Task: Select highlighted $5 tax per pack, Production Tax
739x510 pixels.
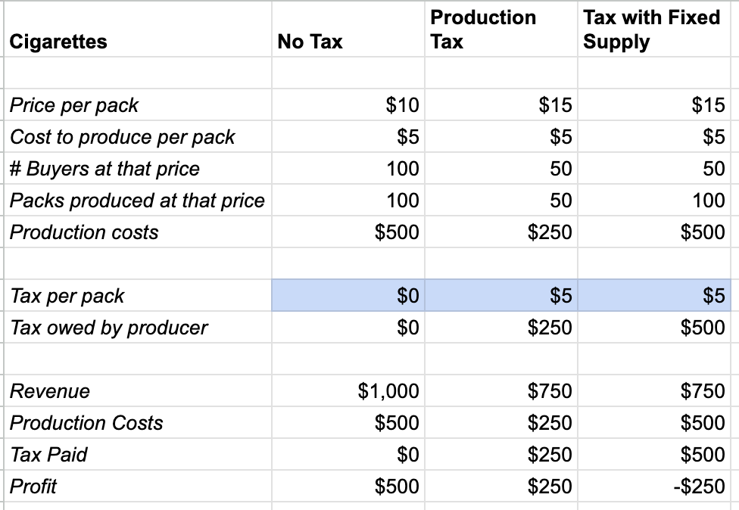Action: tap(501, 296)
